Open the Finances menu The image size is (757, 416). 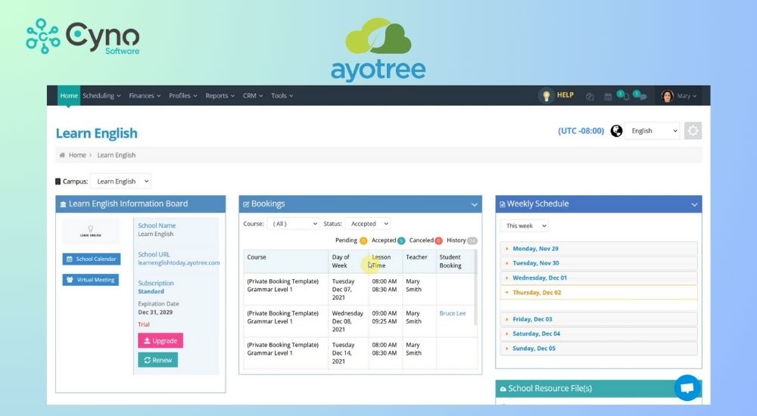pyautogui.click(x=145, y=95)
